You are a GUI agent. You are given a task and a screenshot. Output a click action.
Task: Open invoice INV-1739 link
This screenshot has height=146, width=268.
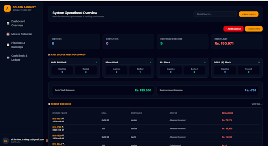(57, 127)
